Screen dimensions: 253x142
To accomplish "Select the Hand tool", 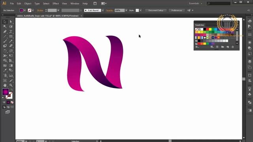I will [x=5, y=85].
